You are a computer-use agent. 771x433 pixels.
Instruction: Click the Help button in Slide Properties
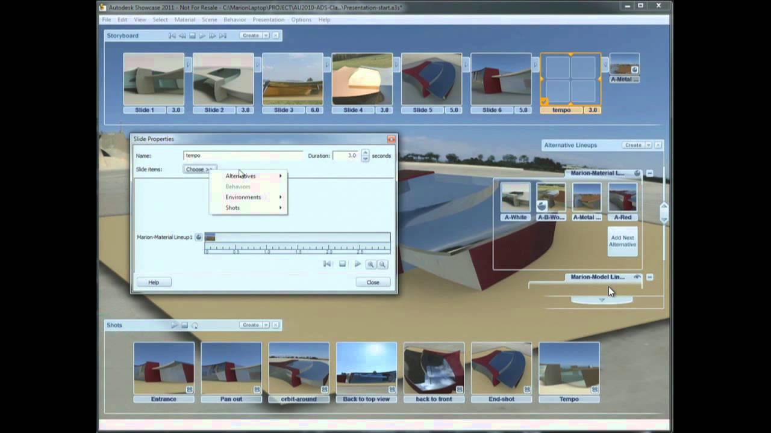tap(154, 283)
